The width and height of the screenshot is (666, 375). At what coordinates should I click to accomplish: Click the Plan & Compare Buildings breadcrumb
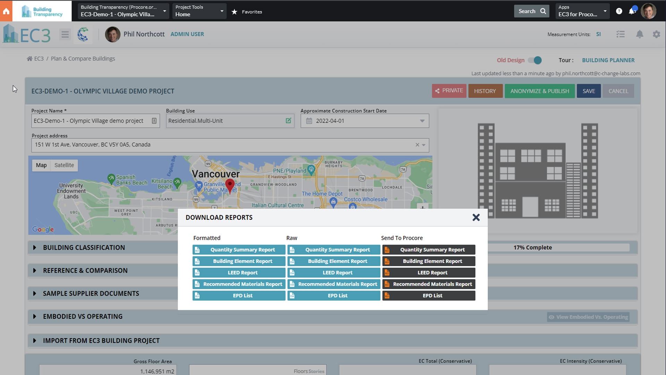pyautogui.click(x=83, y=59)
